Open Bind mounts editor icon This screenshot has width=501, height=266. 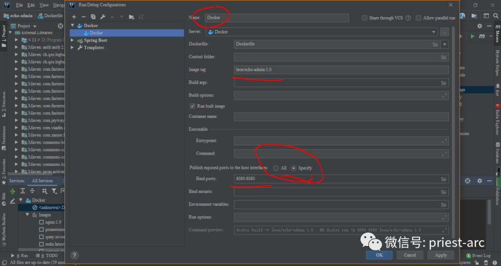tap(444, 192)
